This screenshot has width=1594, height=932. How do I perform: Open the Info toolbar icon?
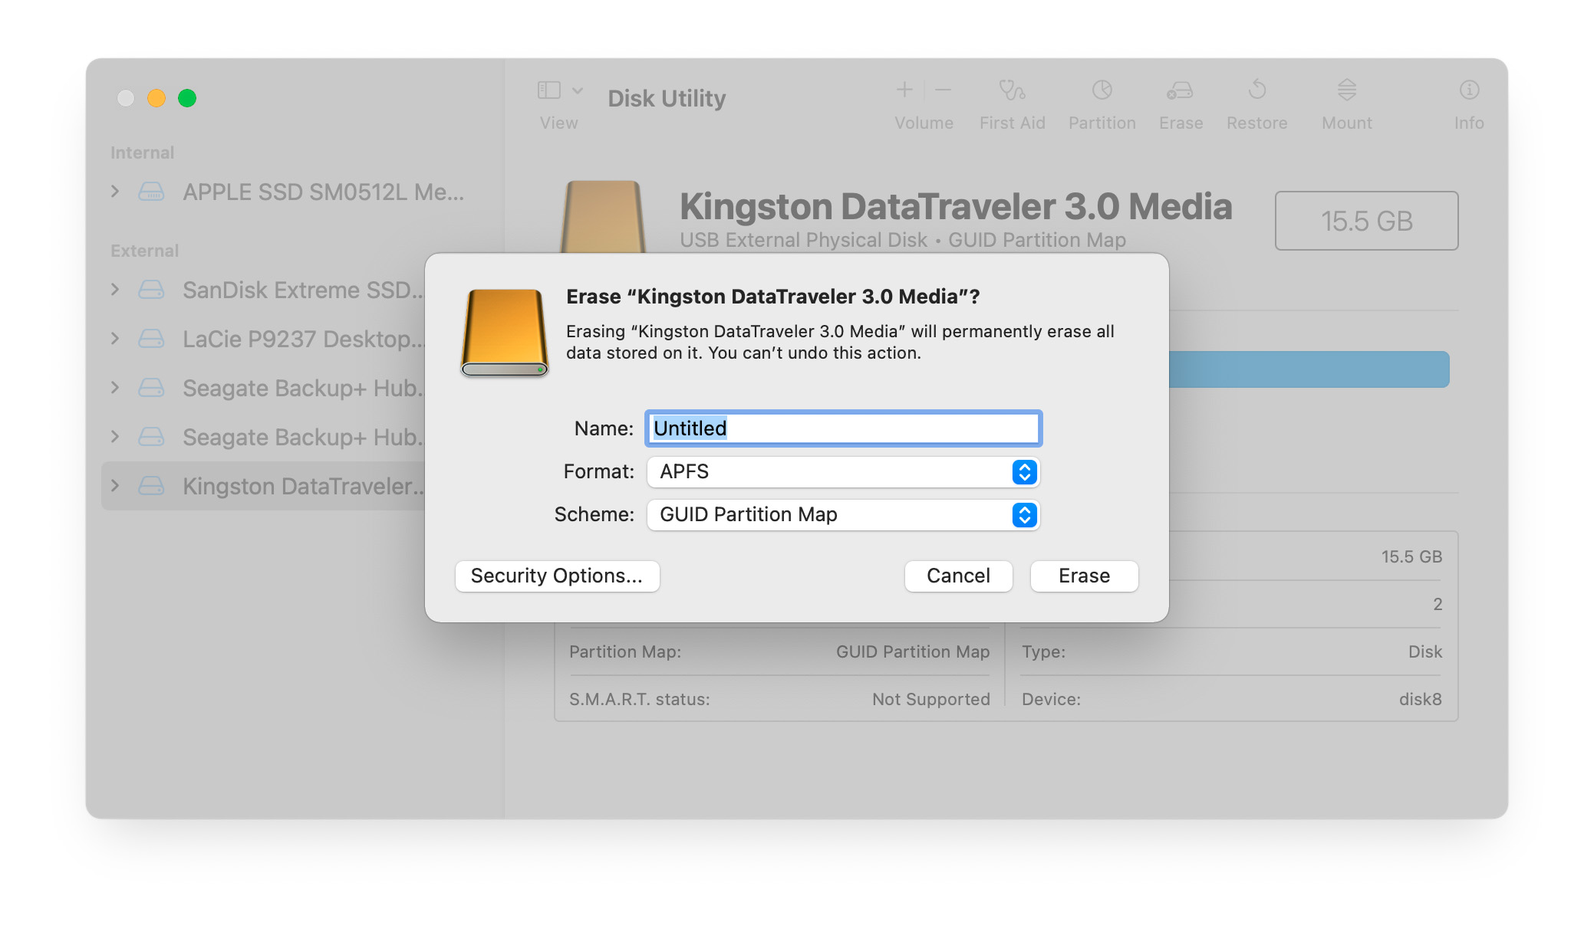click(1468, 91)
